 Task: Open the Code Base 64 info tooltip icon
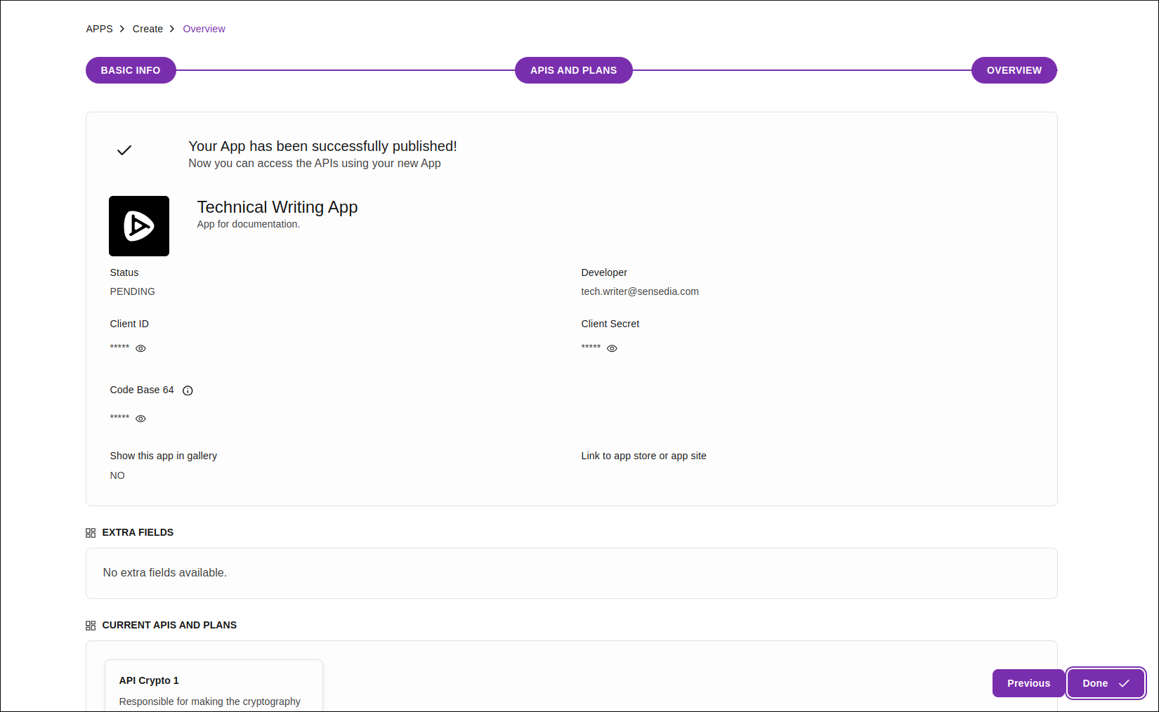[x=187, y=390]
